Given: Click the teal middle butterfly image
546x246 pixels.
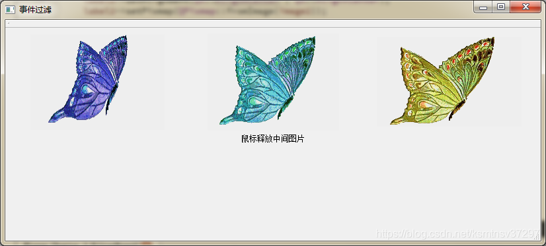Looking at the screenshot, I should (x=274, y=82).
